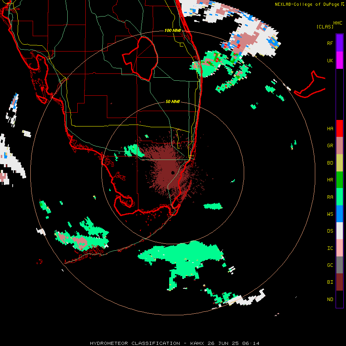
Task: Click the "BI" legend label
Action: pos(330,282)
